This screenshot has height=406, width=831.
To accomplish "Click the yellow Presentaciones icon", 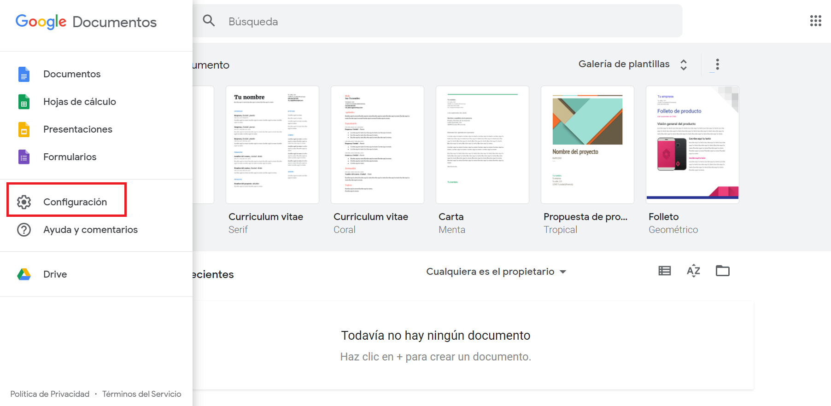I will pos(24,129).
